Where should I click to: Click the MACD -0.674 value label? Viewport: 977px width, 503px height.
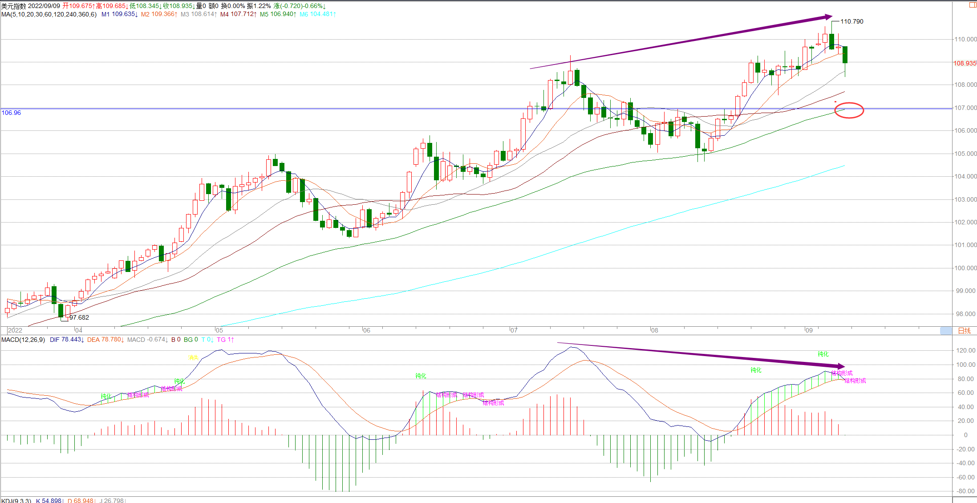pyautogui.click(x=147, y=340)
